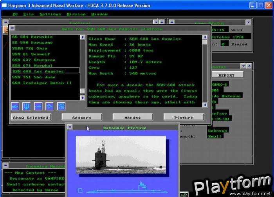Image resolution: width=274 pixels, height=197 pixels.
Task: Click Status window up arrow button
Action: tap(249, 66)
